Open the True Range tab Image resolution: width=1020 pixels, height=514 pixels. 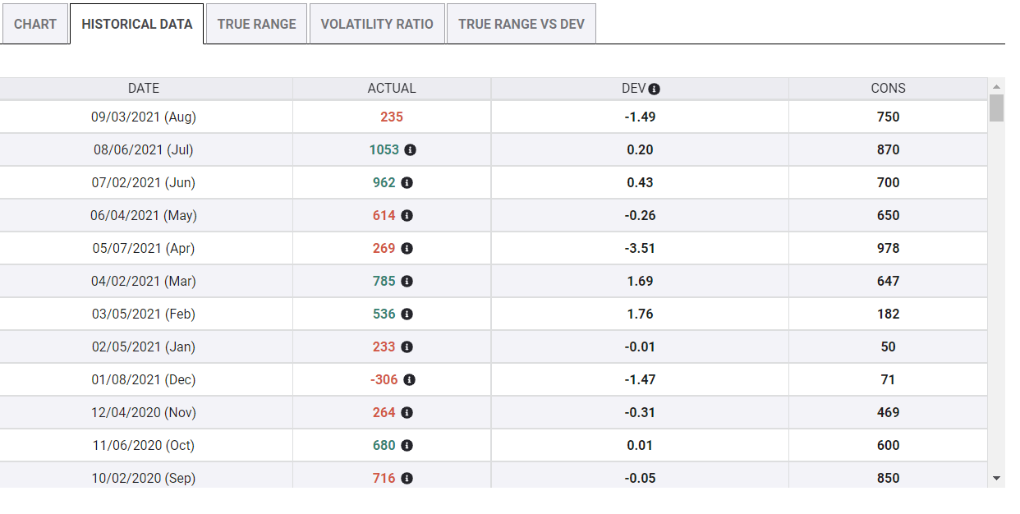coord(256,24)
